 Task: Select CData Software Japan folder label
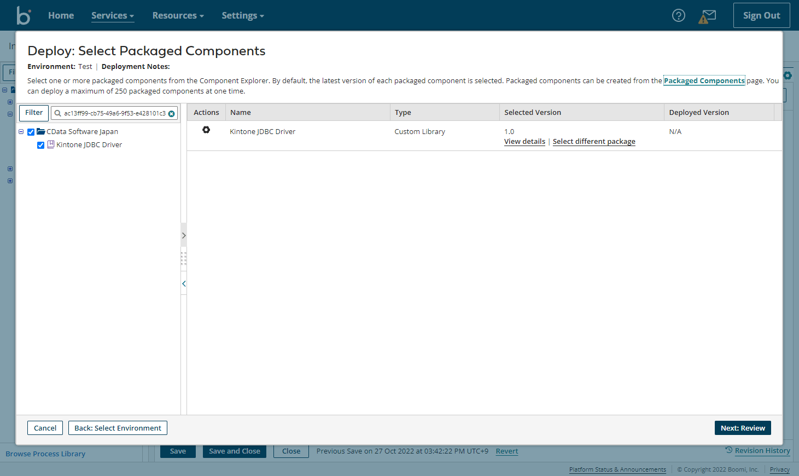coord(82,131)
